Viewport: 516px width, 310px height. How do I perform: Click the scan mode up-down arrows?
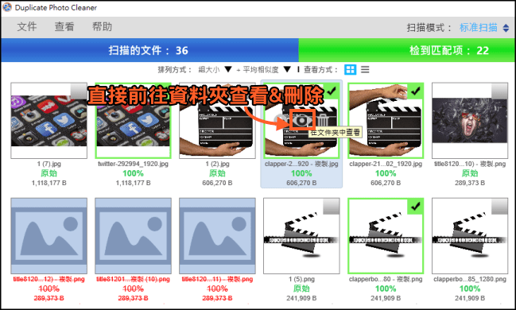pos(506,28)
